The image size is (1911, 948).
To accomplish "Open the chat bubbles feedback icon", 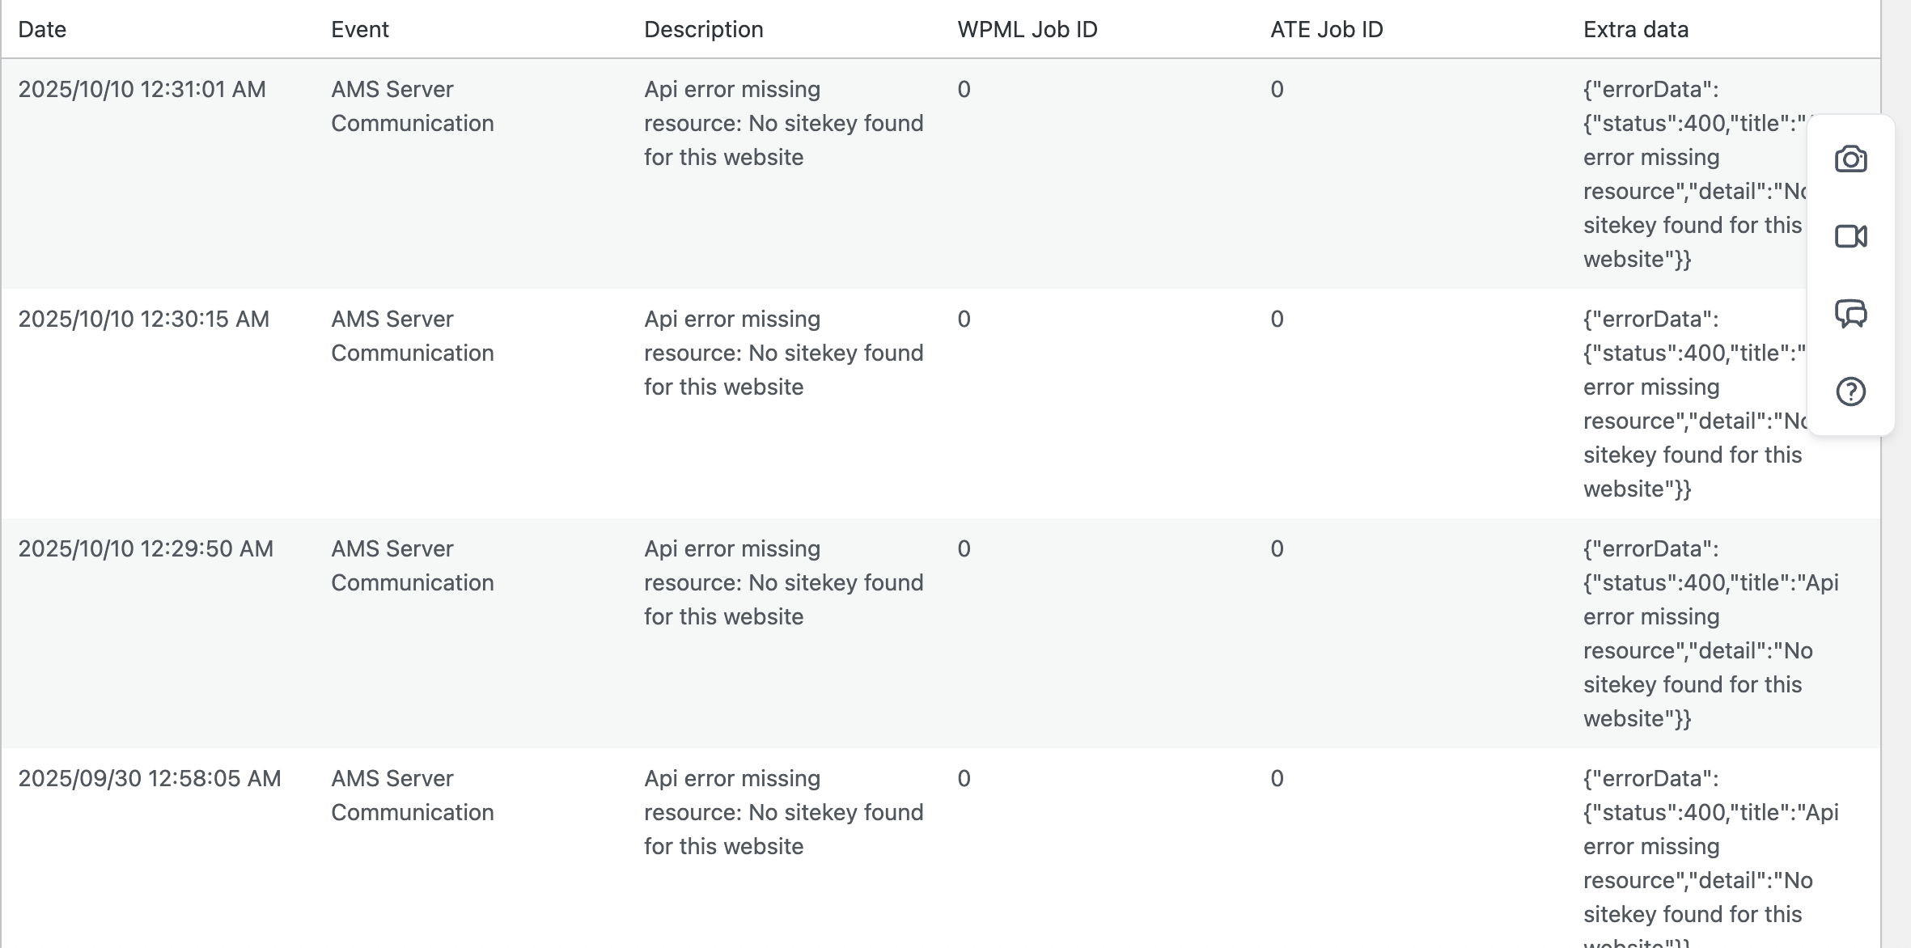I will [1850, 313].
